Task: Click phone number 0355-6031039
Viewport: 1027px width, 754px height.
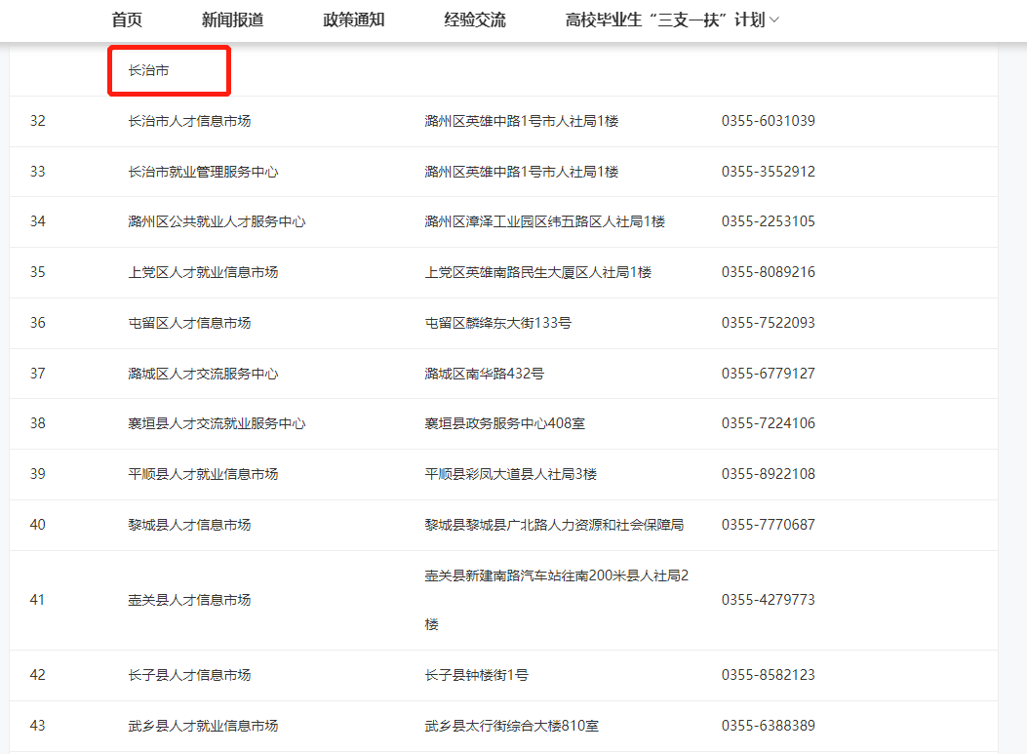Action: click(x=769, y=121)
